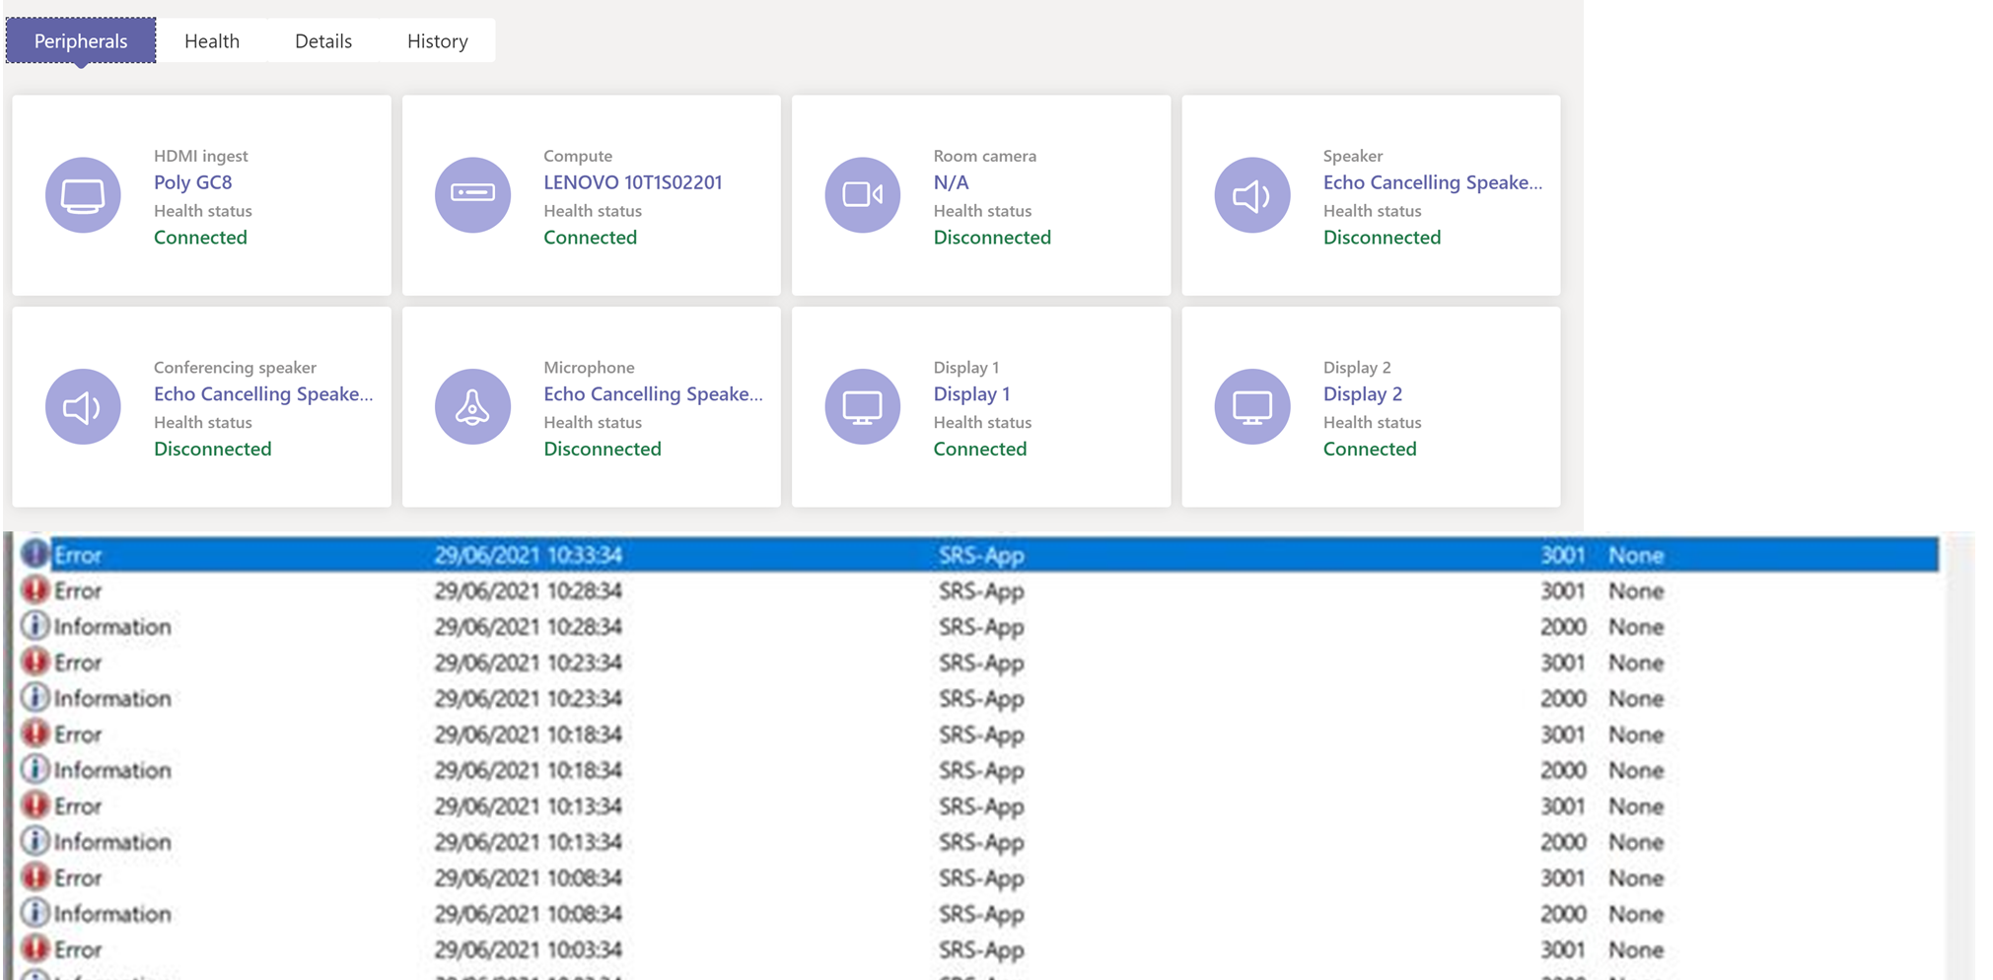Click the Conferencing speaker icon

[x=83, y=406]
